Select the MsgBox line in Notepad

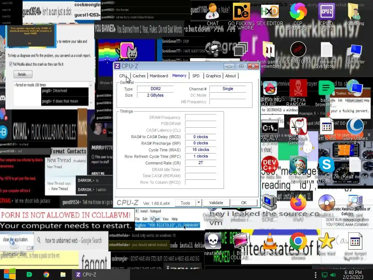pos(167,225)
